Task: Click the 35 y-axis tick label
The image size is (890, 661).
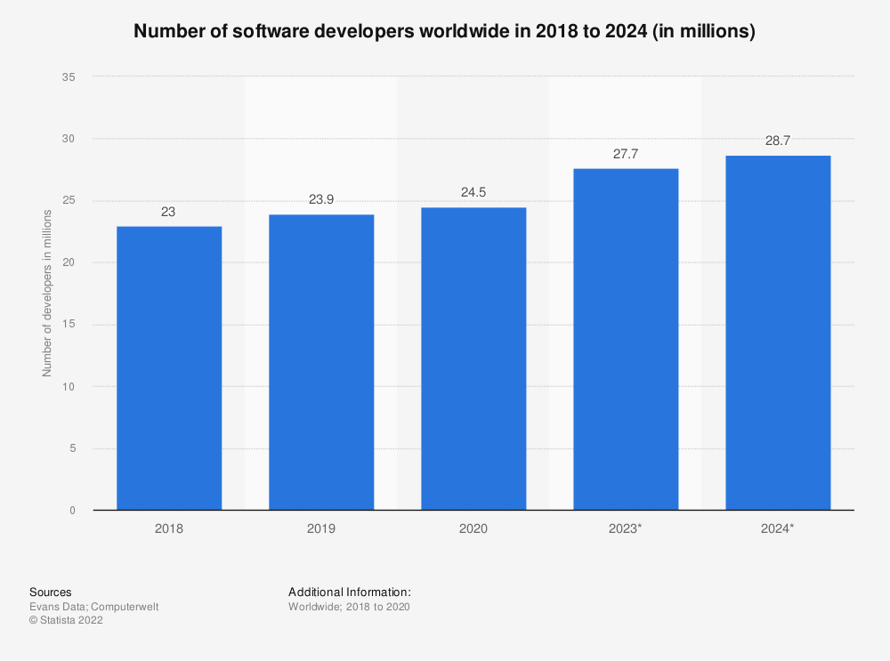Action: [68, 77]
